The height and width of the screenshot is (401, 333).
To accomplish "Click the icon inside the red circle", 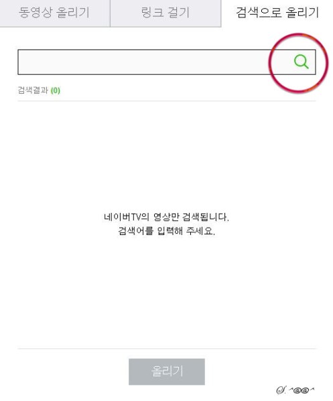I will 302,62.
